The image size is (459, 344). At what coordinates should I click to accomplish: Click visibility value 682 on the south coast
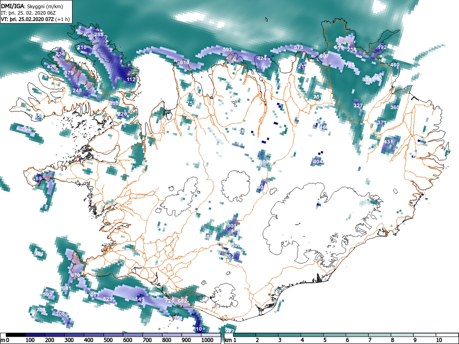pos(182,301)
